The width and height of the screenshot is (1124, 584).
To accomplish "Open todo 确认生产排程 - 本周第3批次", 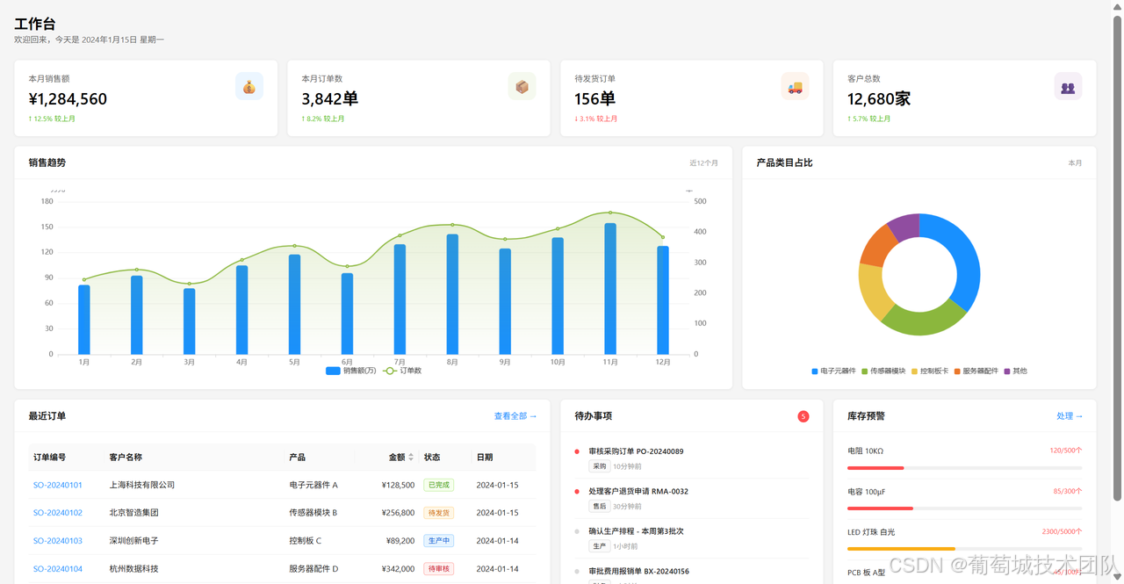I will [636, 531].
